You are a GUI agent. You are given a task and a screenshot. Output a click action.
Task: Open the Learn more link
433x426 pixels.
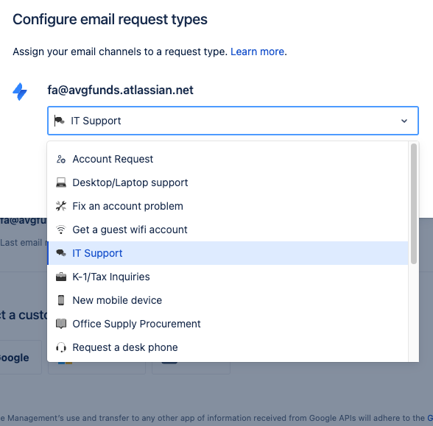[257, 52]
